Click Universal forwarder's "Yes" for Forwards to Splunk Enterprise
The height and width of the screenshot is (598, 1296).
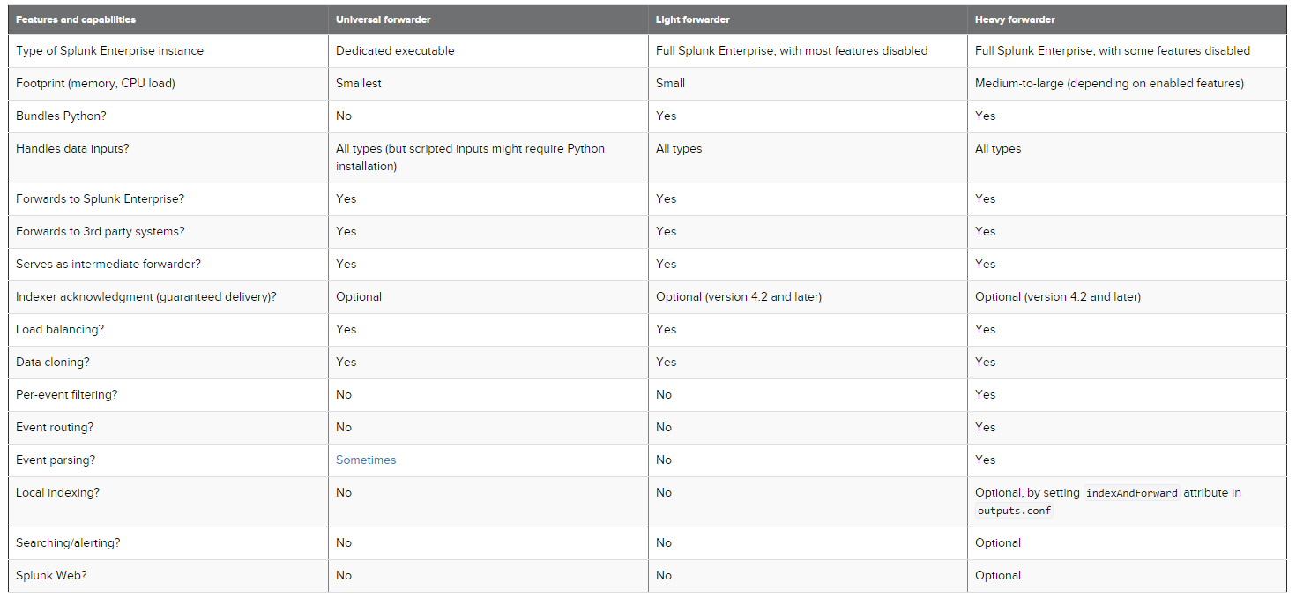point(346,198)
